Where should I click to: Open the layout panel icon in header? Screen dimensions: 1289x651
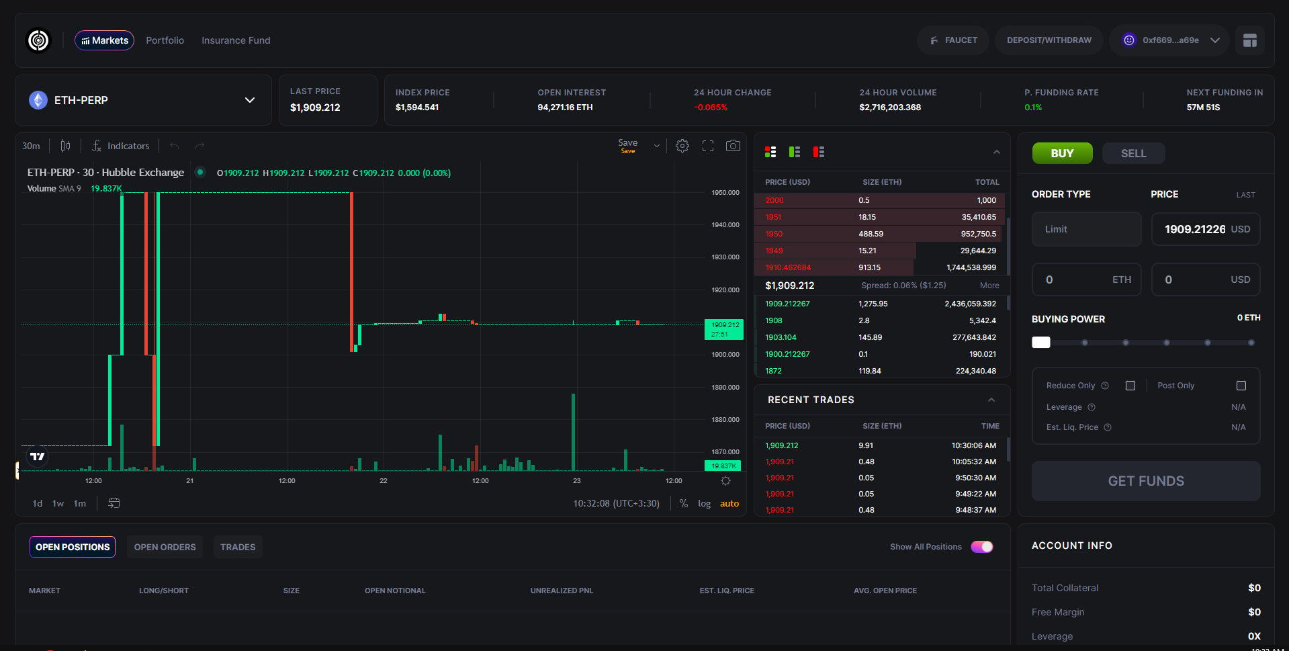tap(1250, 40)
